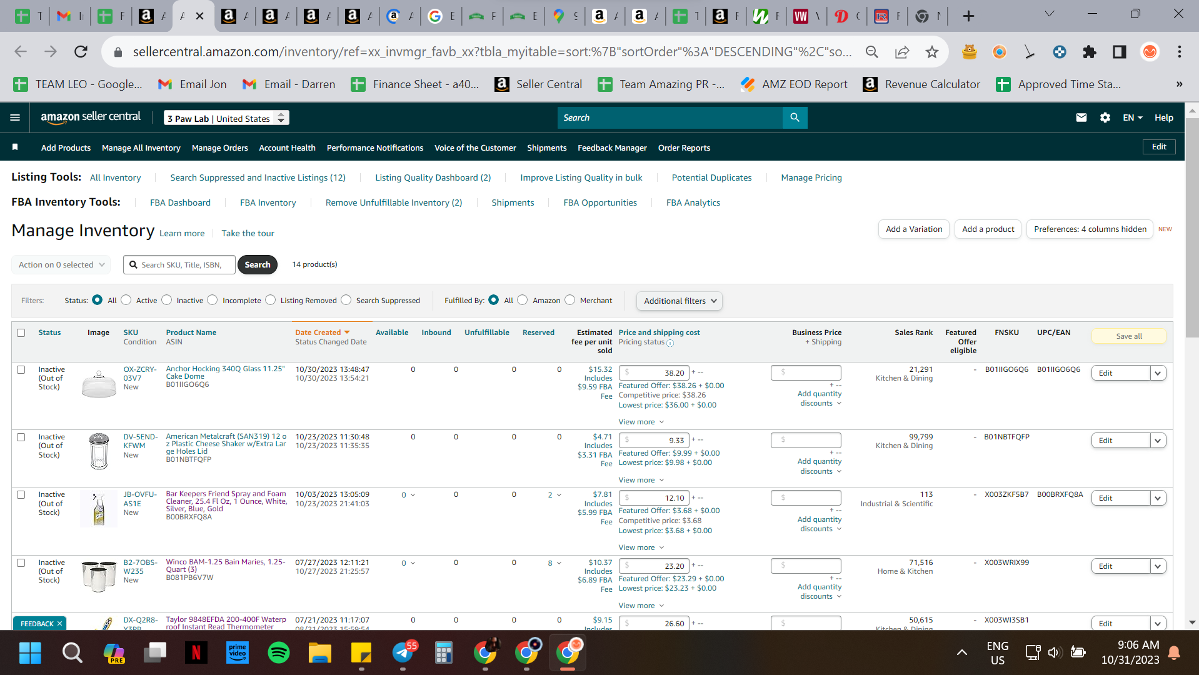Open the Chrome extensions puzzle icon

click(x=1089, y=52)
